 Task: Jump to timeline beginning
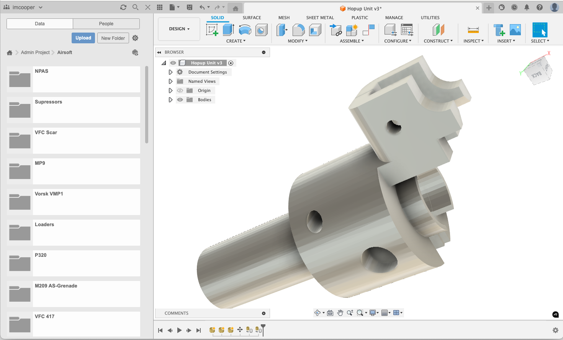pyautogui.click(x=160, y=330)
